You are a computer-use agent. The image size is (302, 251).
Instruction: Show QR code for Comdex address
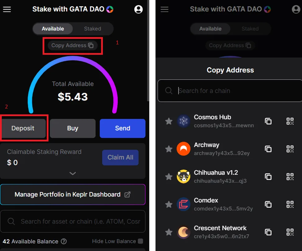click(290, 204)
